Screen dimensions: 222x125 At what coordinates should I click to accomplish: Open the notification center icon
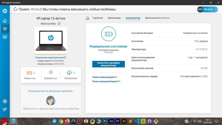click(217, 121)
